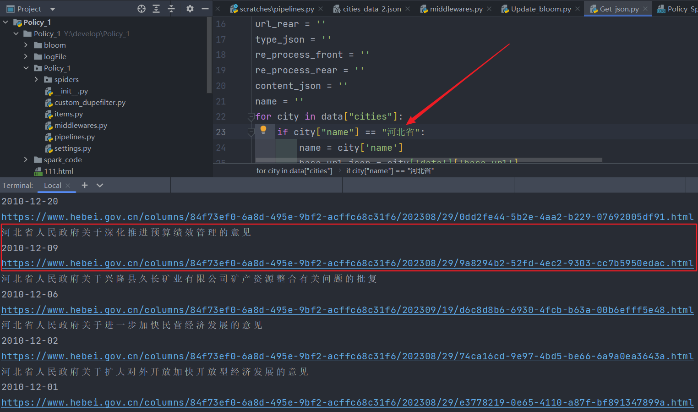Click the Terminal panel label

pos(18,186)
